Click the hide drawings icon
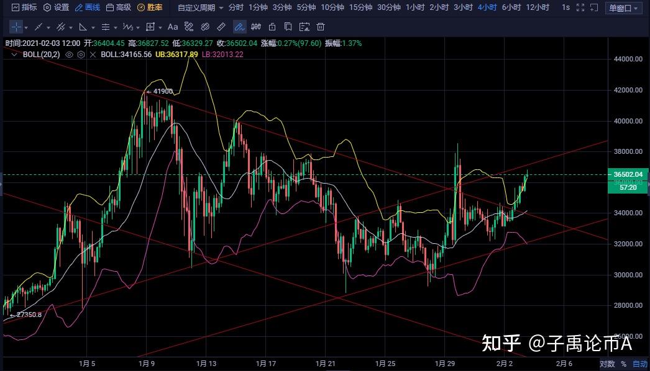Viewport: 650px width, 371px height. (304, 27)
